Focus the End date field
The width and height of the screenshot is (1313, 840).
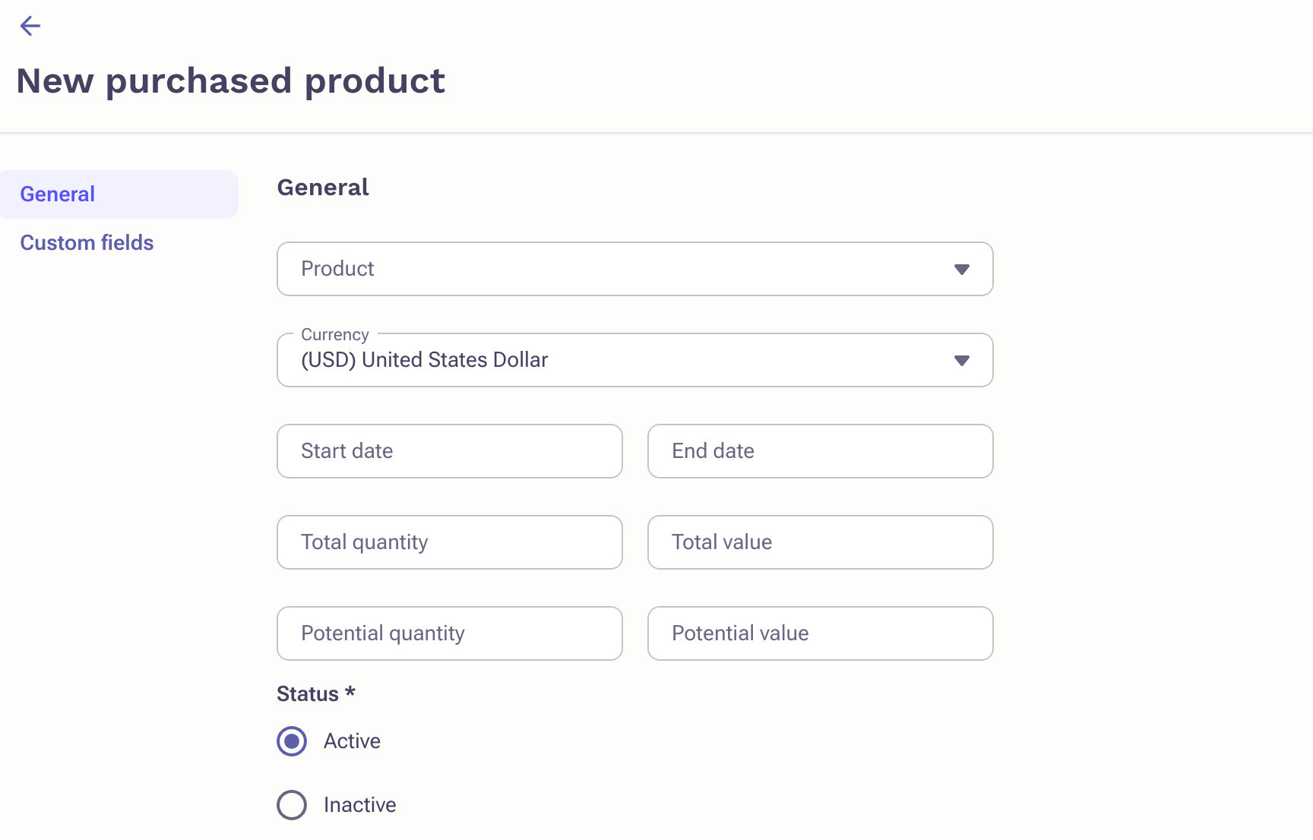(821, 451)
